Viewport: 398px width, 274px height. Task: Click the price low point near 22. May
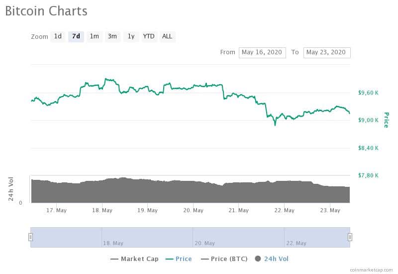pyautogui.click(x=275, y=125)
